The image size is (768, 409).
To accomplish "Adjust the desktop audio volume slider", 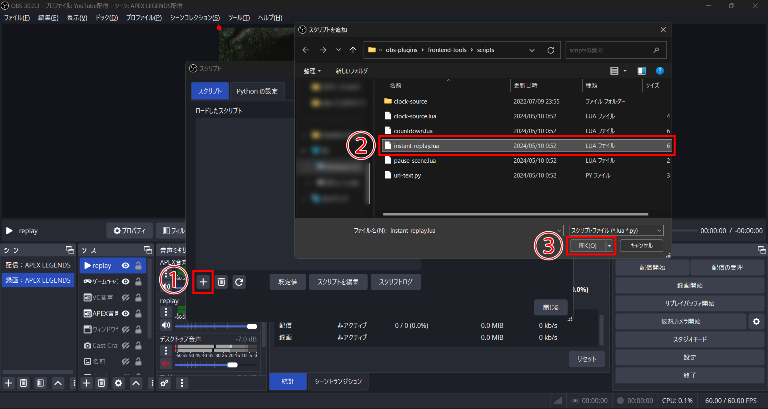I will pos(216,365).
